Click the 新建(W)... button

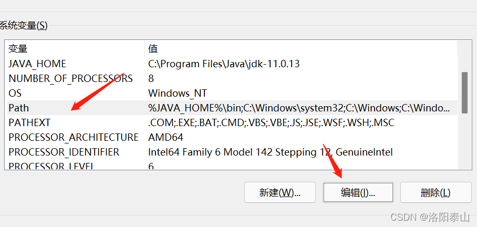(279, 192)
